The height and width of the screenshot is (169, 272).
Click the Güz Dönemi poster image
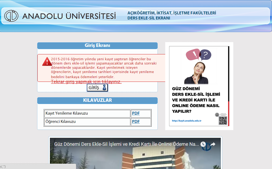(x=199, y=86)
